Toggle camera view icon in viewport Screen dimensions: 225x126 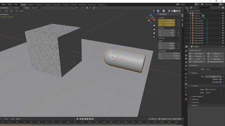tap(154, 33)
